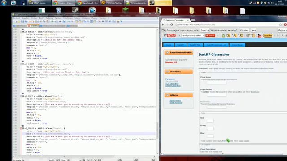
Task: Open the DarkRP Command List navigation tab
Action: pyautogui.click(x=216, y=45)
